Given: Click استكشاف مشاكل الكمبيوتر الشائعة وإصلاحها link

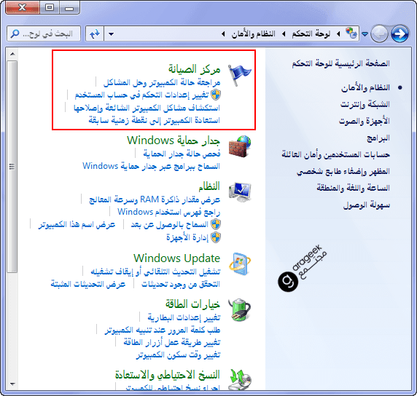Looking at the screenshot, I should tap(147, 108).
